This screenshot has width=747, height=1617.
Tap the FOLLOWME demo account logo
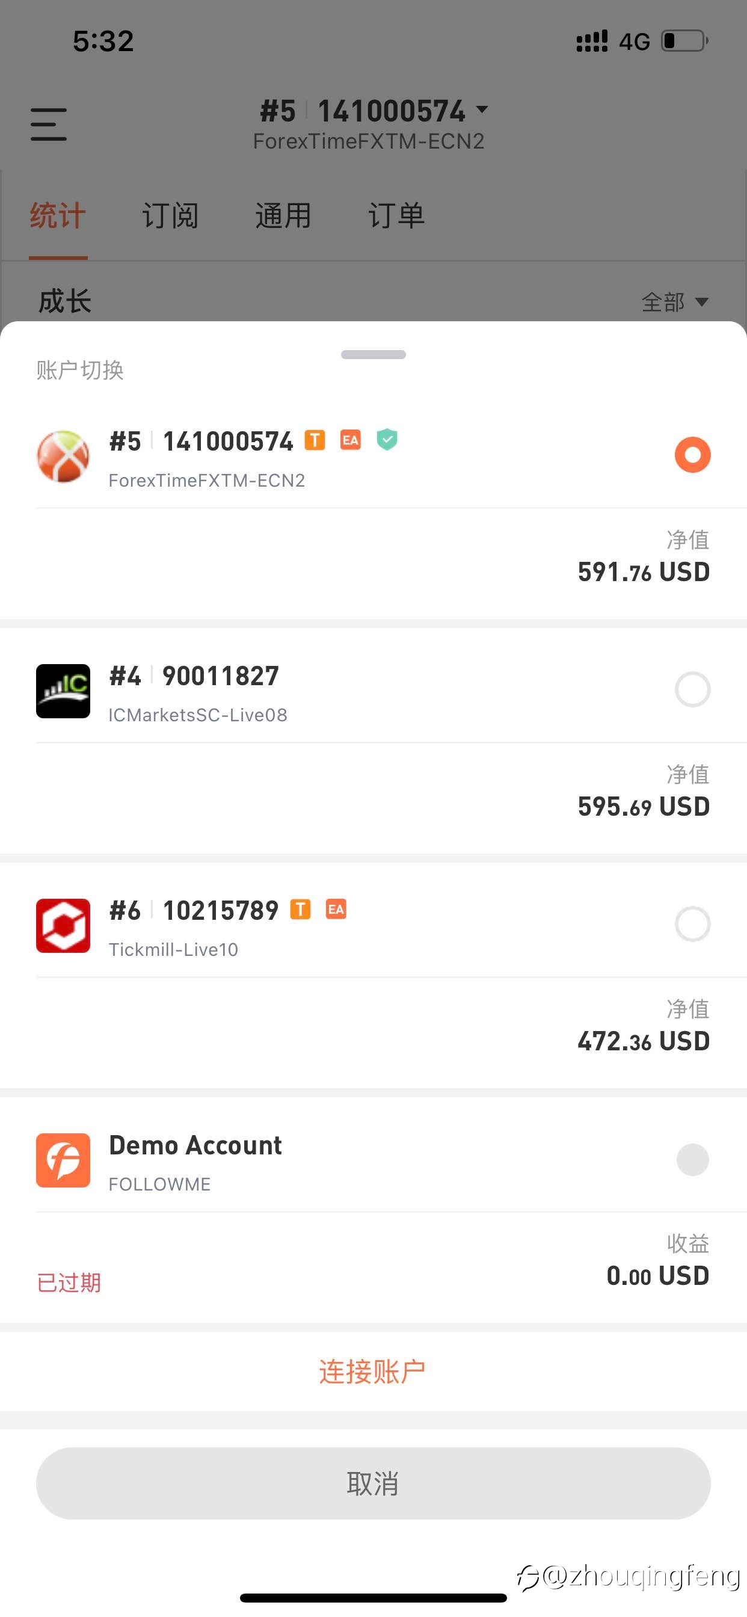click(x=63, y=1160)
